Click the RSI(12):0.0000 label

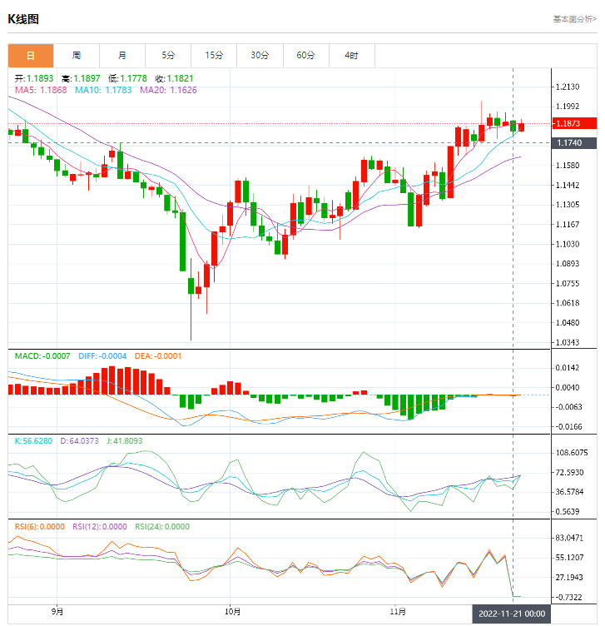(x=100, y=527)
